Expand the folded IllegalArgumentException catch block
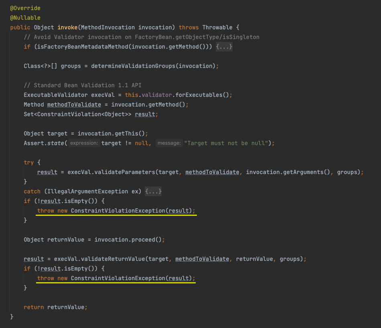 [x=153, y=191]
